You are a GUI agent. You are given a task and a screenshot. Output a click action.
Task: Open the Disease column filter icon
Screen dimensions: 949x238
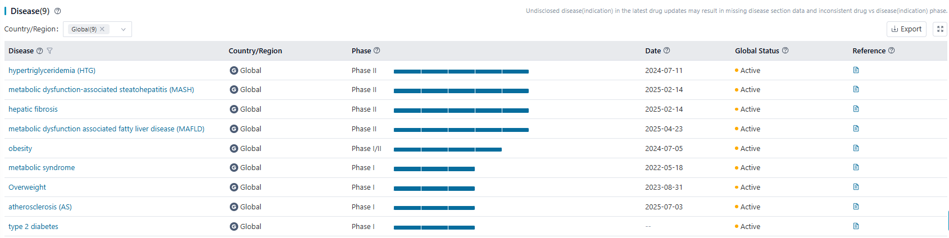click(49, 51)
